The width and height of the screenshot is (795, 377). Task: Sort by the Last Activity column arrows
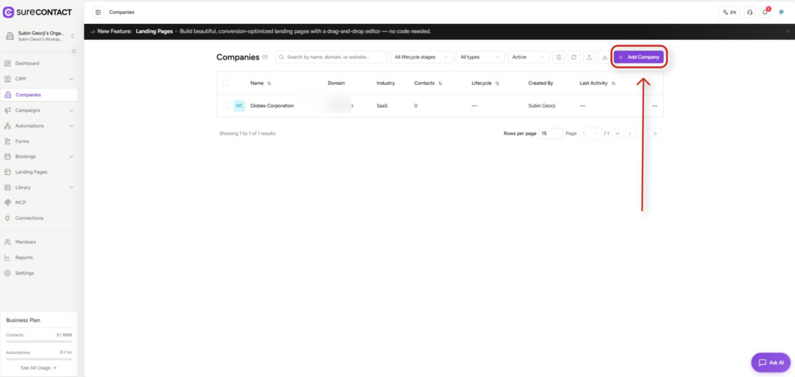(x=613, y=83)
